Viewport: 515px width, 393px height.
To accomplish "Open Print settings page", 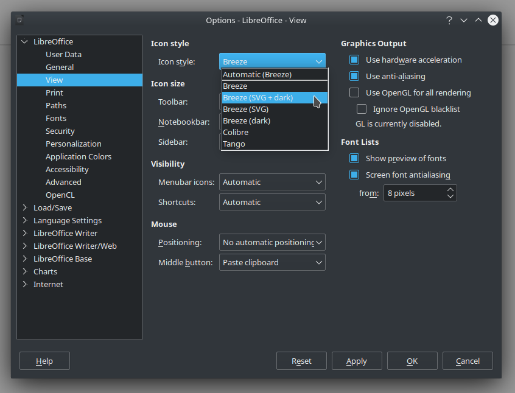I will (54, 93).
